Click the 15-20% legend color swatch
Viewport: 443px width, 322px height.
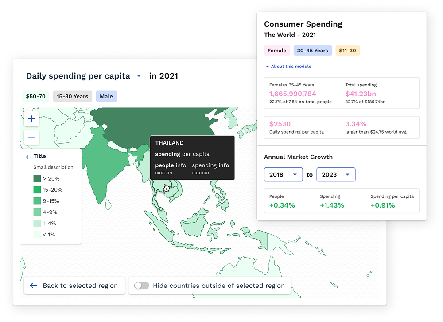click(37, 190)
